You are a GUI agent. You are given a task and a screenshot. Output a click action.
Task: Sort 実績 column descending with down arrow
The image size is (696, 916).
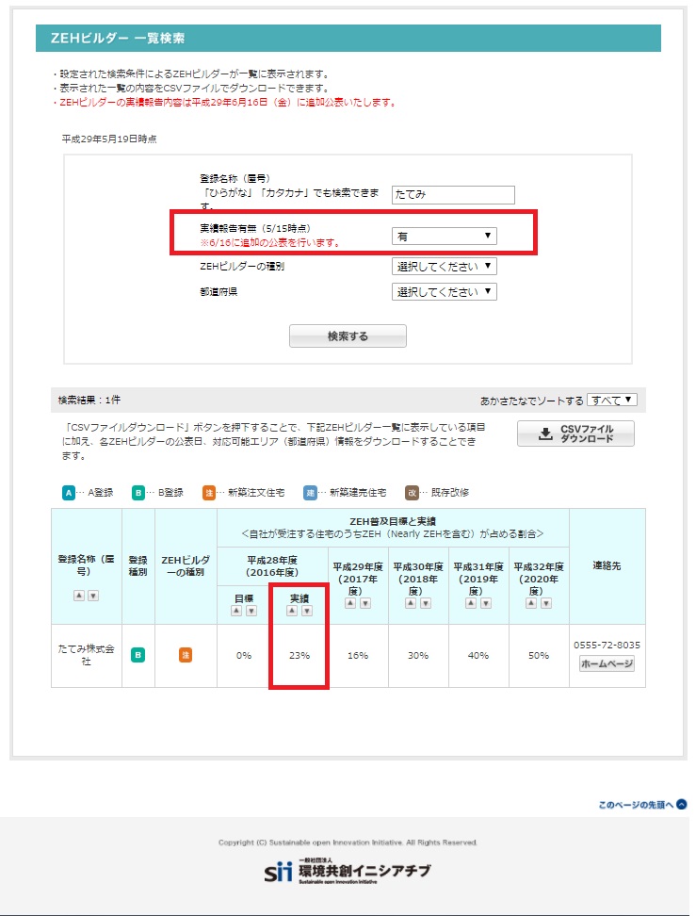[x=306, y=611]
